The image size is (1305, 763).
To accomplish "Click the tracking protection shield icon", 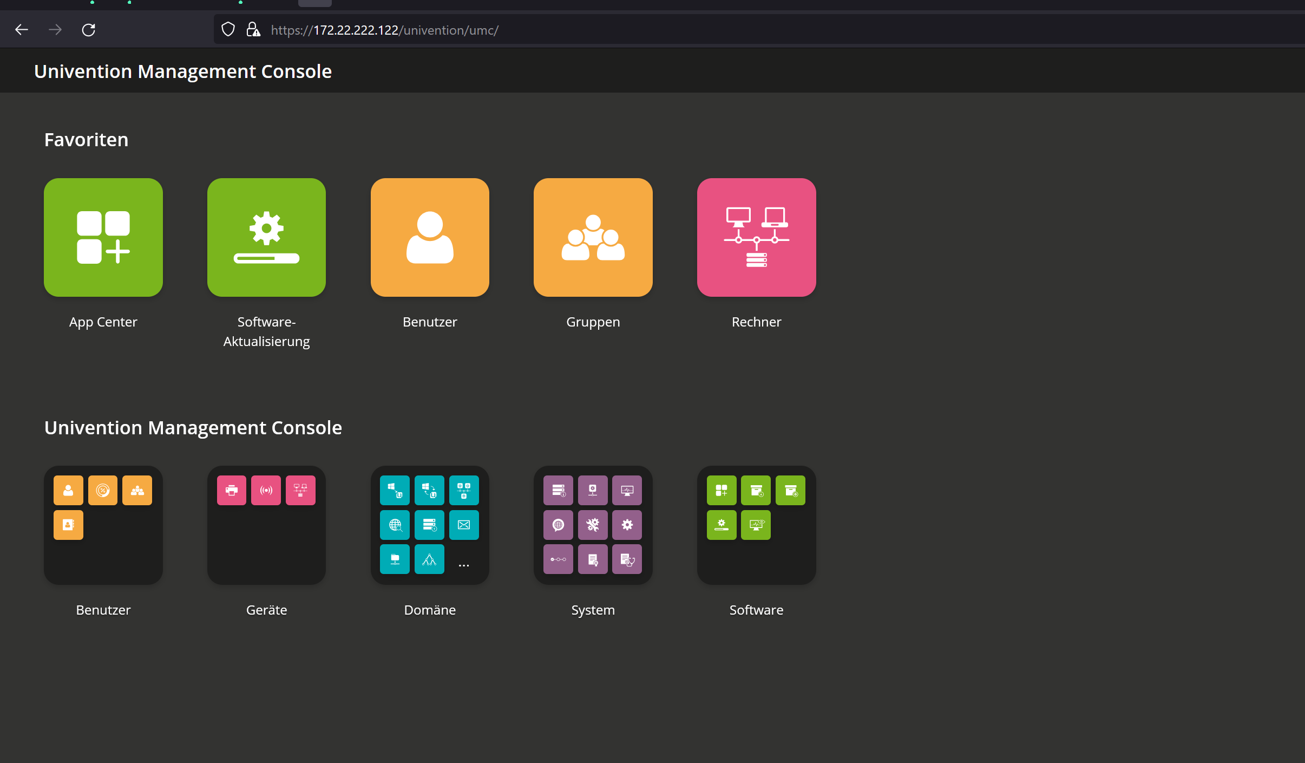I will click(x=228, y=29).
